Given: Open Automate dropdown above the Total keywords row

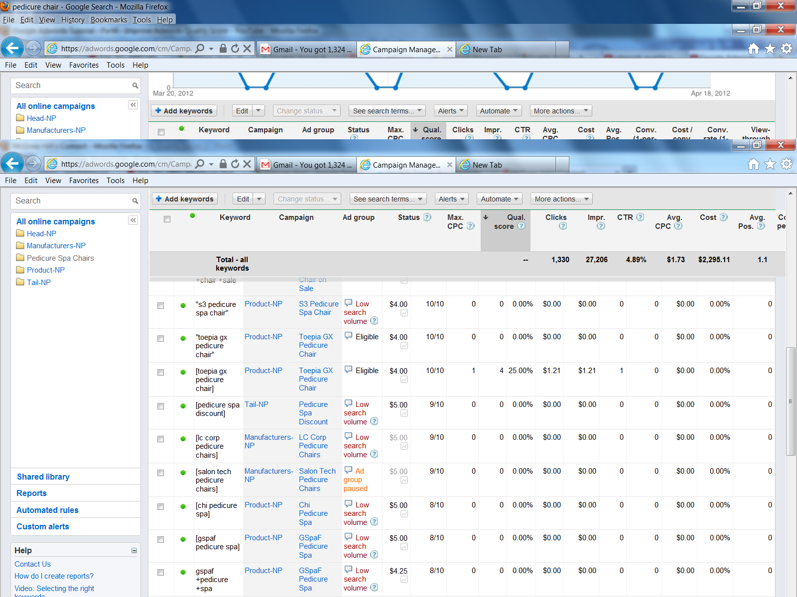Looking at the screenshot, I should (499, 199).
